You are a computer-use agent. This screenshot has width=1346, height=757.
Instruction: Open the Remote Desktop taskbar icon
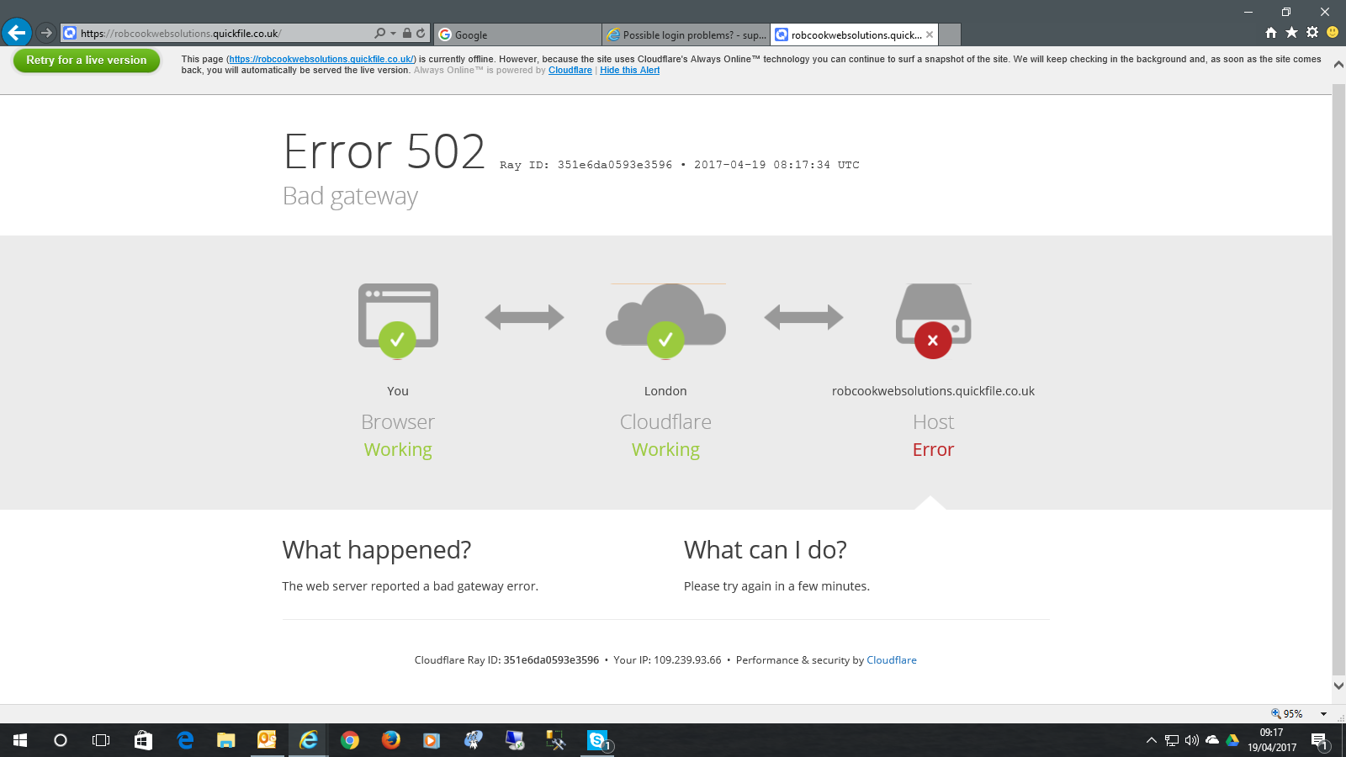pos(514,740)
